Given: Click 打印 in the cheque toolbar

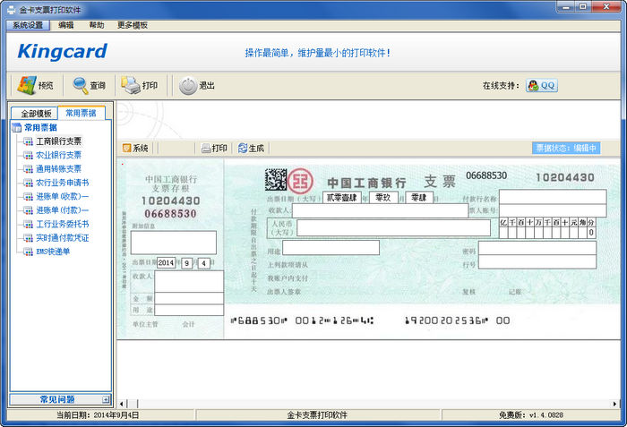Looking at the screenshot, I should tap(214, 149).
